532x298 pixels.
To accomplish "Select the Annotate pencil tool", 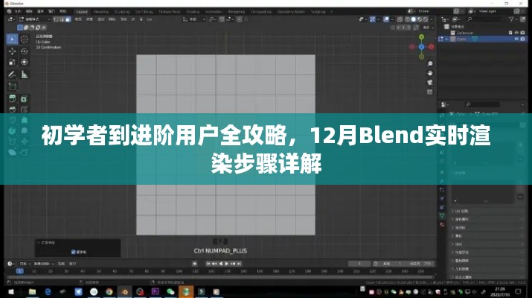I will pyautogui.click(x=12, y=74).
